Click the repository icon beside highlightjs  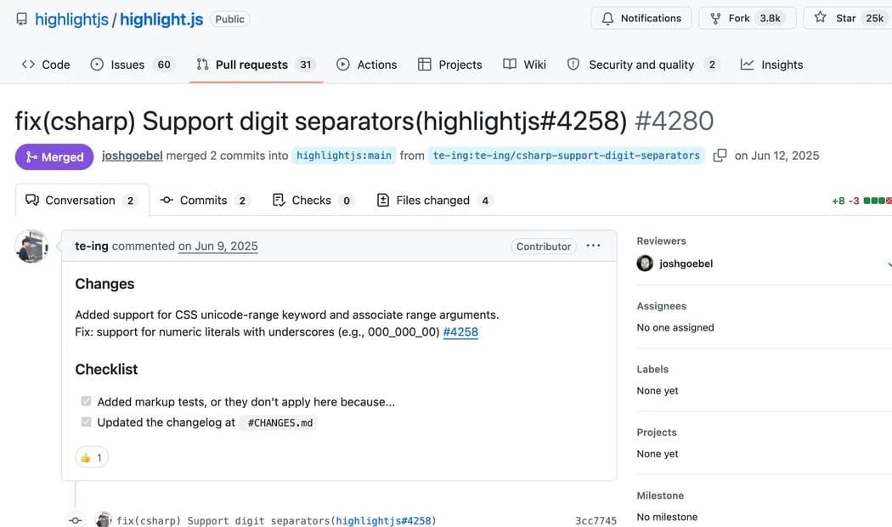21,19
